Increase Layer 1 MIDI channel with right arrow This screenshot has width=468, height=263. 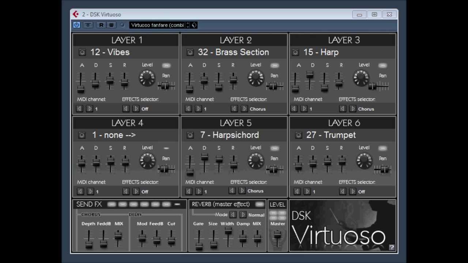[89, 108]
